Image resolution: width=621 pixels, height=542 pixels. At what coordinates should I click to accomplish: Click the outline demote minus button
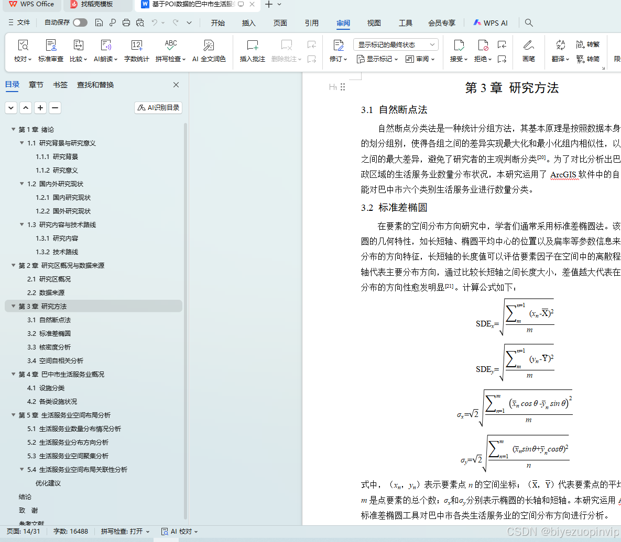55,108
